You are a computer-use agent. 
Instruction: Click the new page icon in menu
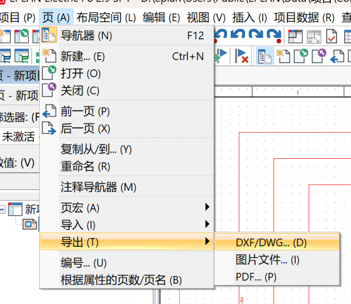[x=49, y=55]
